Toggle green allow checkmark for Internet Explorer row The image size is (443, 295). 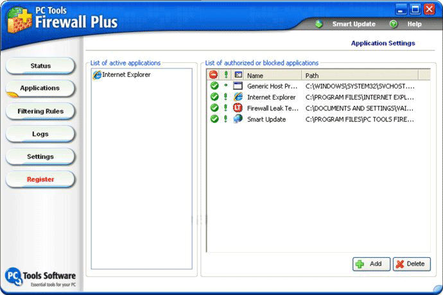(214, 97)
